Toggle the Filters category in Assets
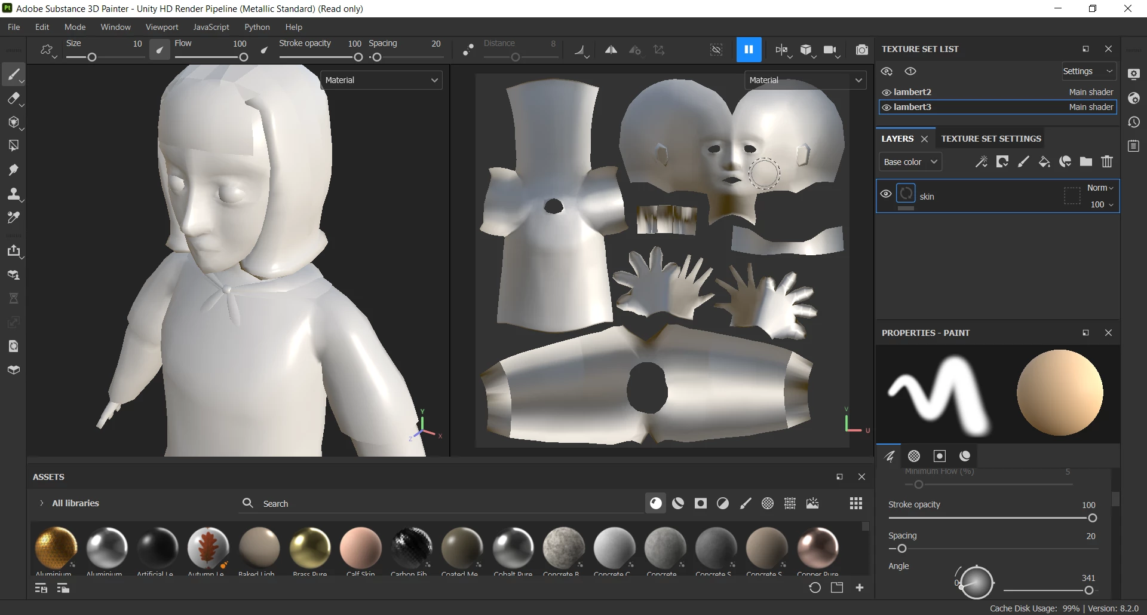Image resolution: width=1147 pixels, height=615 pixels. click(723, 504)
